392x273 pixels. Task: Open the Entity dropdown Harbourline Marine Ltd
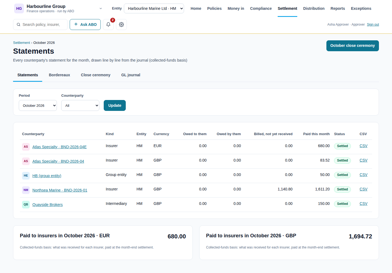(154, 8)
